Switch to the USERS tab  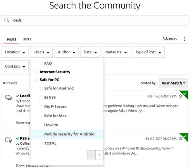coord(27,39)
